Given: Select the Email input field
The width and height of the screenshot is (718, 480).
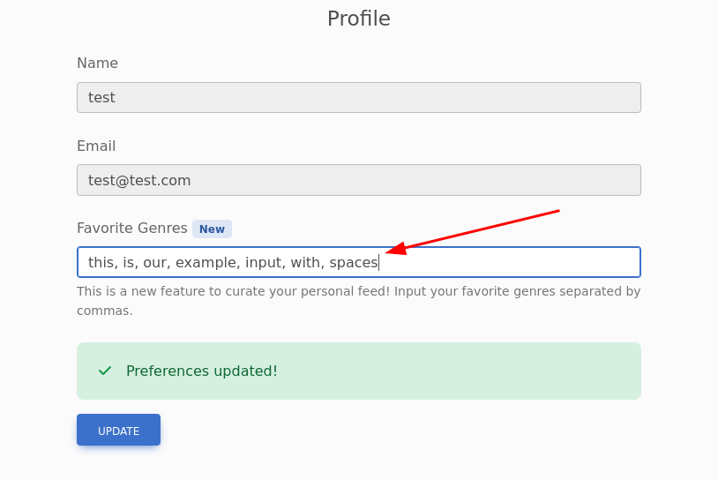Looking at the screenshot, I should (358, 180).
